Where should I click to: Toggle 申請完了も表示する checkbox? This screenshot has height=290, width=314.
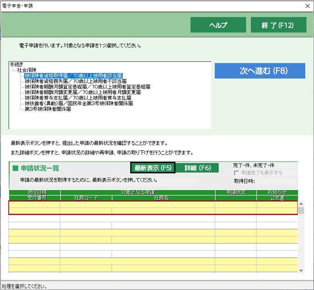tap(236, 173)
